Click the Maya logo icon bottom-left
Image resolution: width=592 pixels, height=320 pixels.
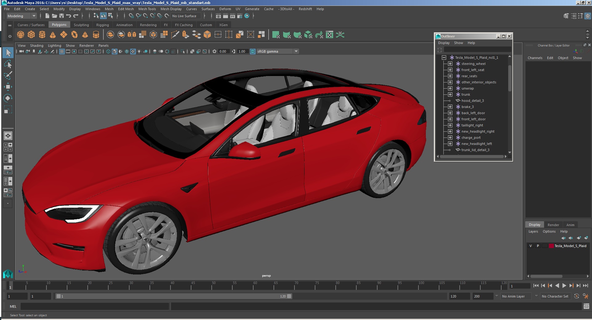click(8, 274)
